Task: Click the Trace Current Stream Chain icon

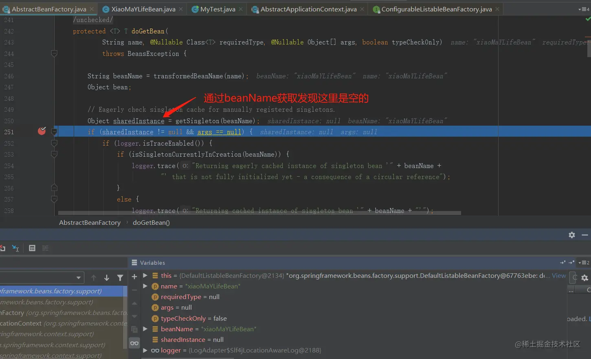Action: coord(45,248)
